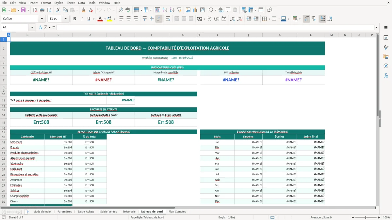392x220 pixels.
Task: Insert hyperlink globe icon
Action: pos(221,10)
